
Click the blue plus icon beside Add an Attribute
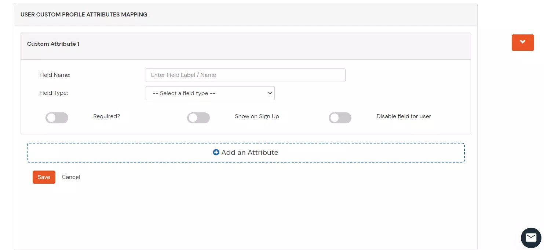(x=216, y=152)
